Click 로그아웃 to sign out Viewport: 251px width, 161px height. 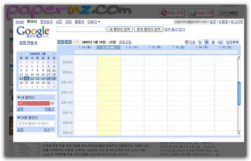237,21
